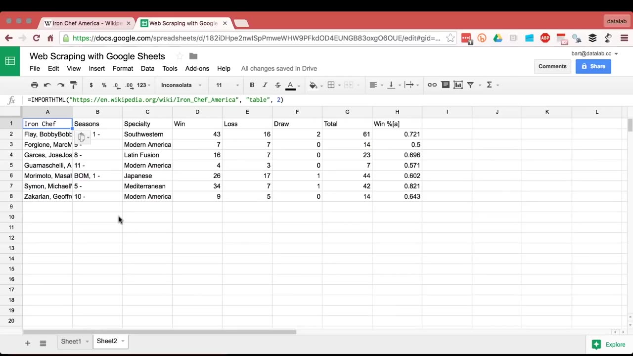The height and width of the screenshot is (356, 633).
Task: Switch to the Sheet1 tab
Action: pyautogui.click(x=71, y=341)
